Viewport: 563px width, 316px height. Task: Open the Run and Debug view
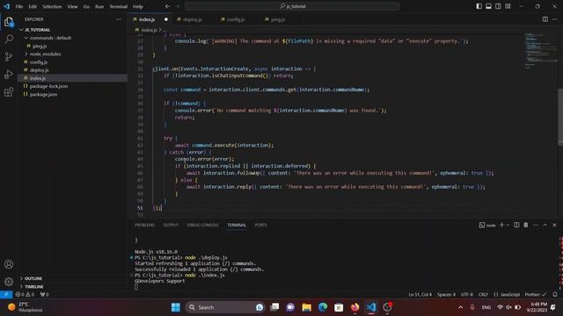[x=9, y=74]
